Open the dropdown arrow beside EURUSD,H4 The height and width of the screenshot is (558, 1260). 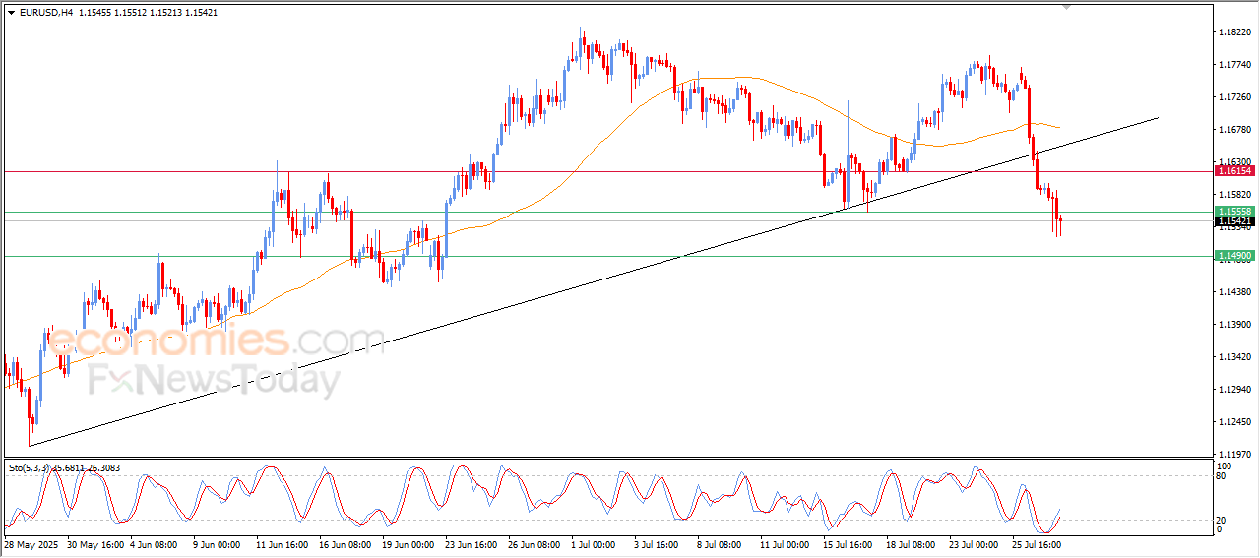[11, 12]
